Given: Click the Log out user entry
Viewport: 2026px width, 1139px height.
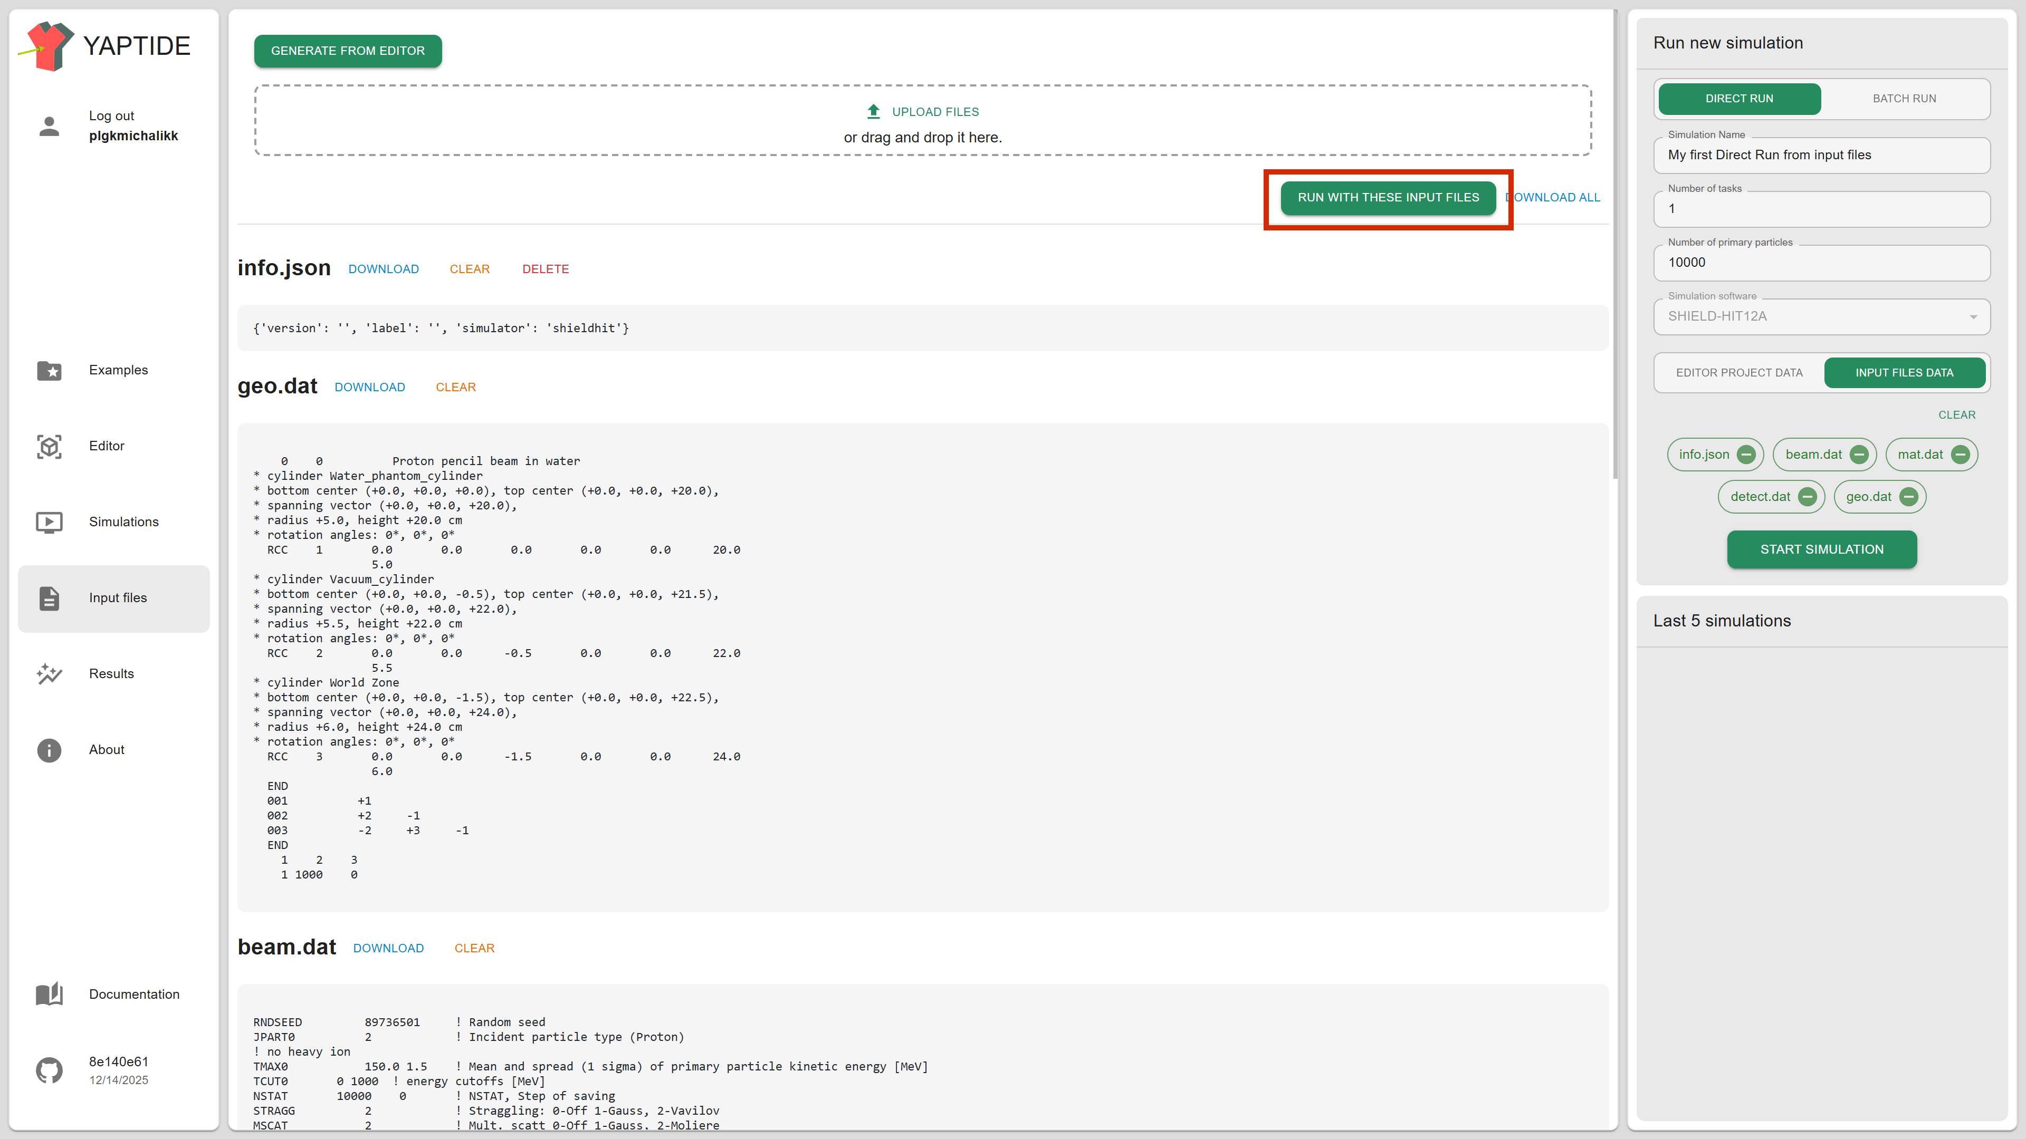Looking at the screenshot, I should (x=111, y=115).
